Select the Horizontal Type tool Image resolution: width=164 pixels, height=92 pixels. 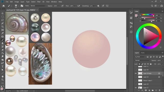(x=3, y=66)
